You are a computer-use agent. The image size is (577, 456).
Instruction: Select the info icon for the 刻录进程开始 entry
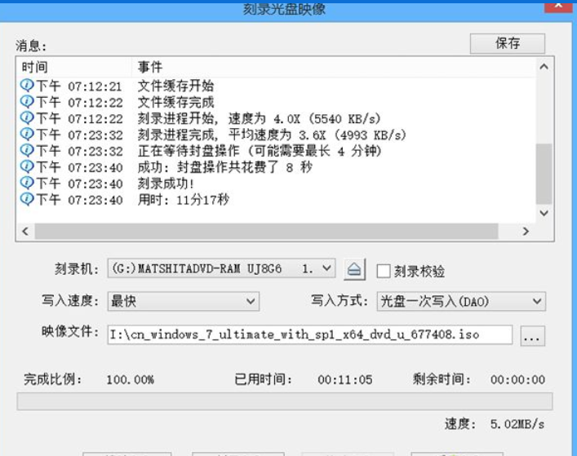pos(27,118)
